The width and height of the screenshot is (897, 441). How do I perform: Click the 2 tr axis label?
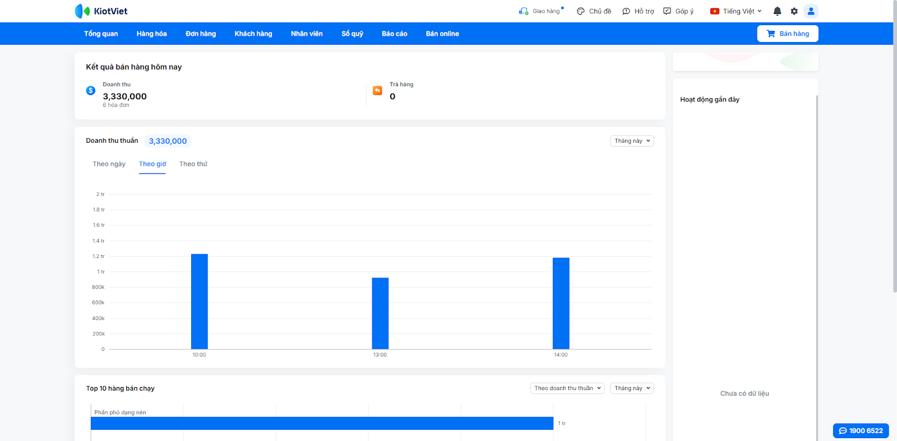coord(100,194)
